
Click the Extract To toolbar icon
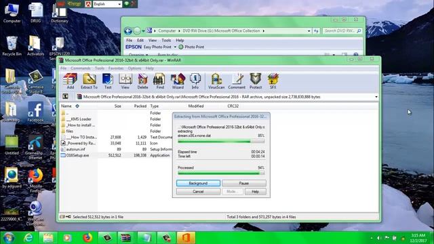[x=89, y=81]
